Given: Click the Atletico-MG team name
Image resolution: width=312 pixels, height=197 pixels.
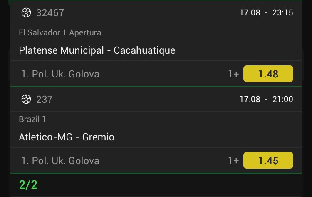Looking at the screenshot, I should (x=46, y=137).
